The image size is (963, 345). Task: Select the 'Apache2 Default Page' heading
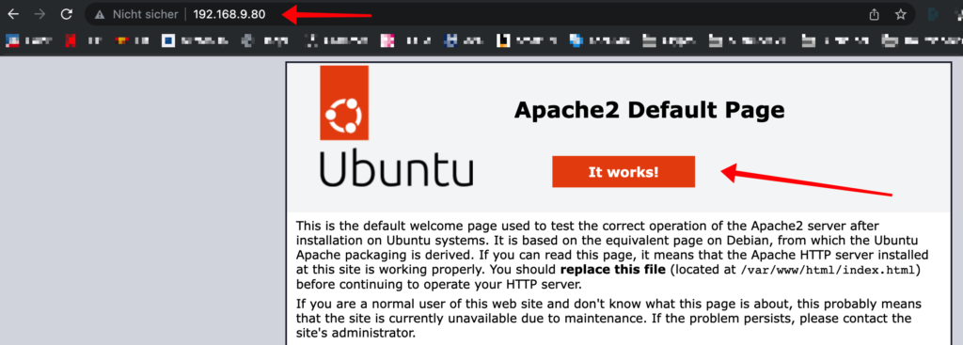click(x=649, y=111)
